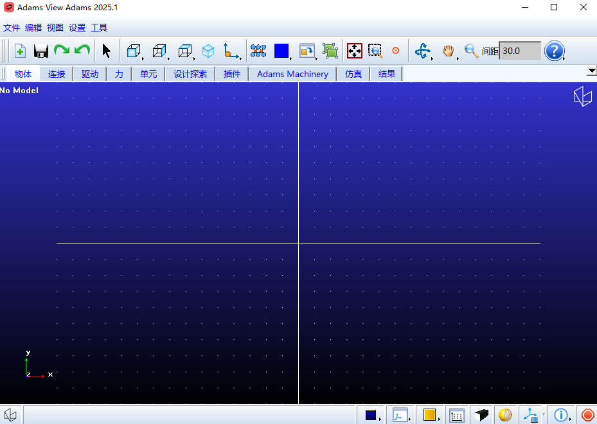
Task: Activate the zoom-to-window dashed box tool
Action: pos(375,51)
